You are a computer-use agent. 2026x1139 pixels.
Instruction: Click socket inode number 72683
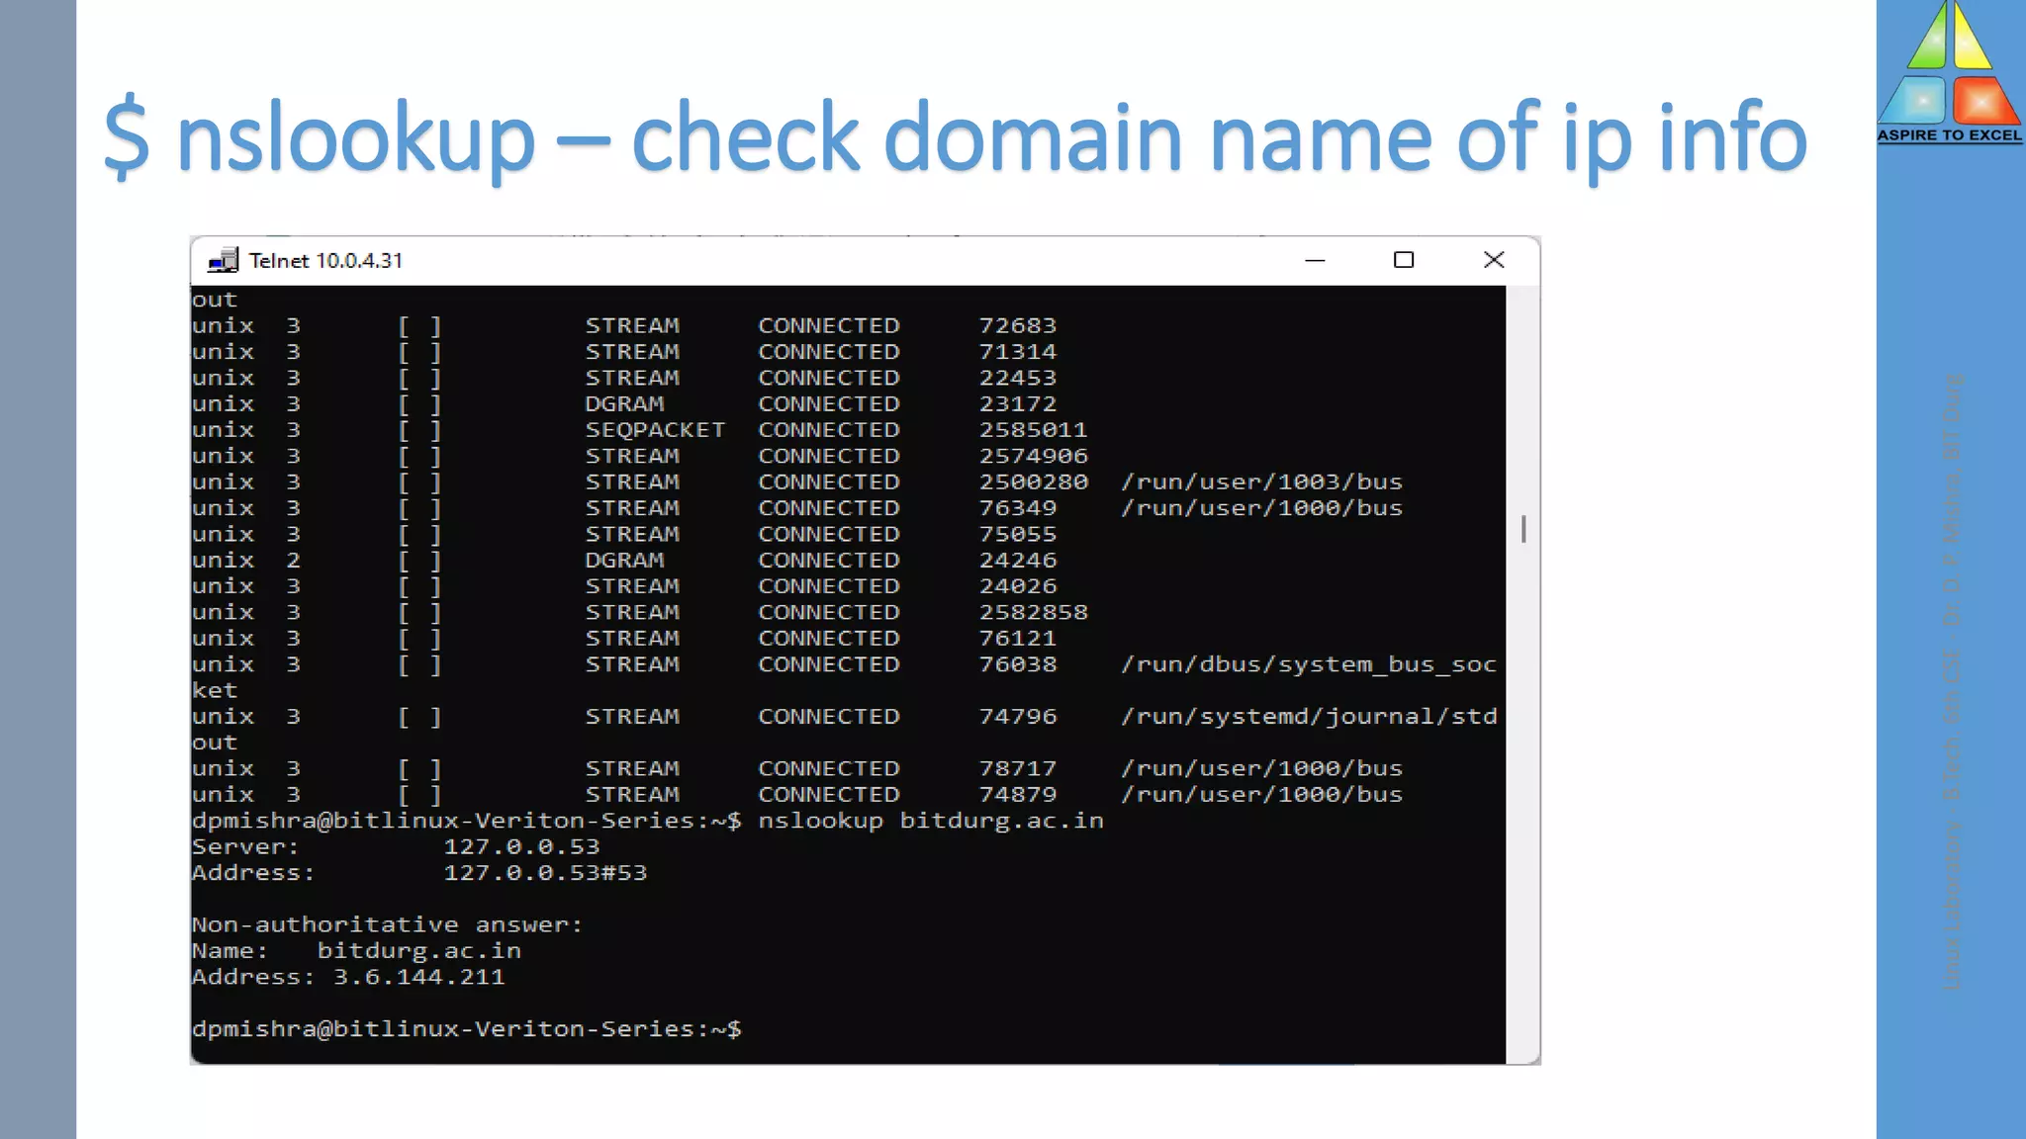point(1018,325)
